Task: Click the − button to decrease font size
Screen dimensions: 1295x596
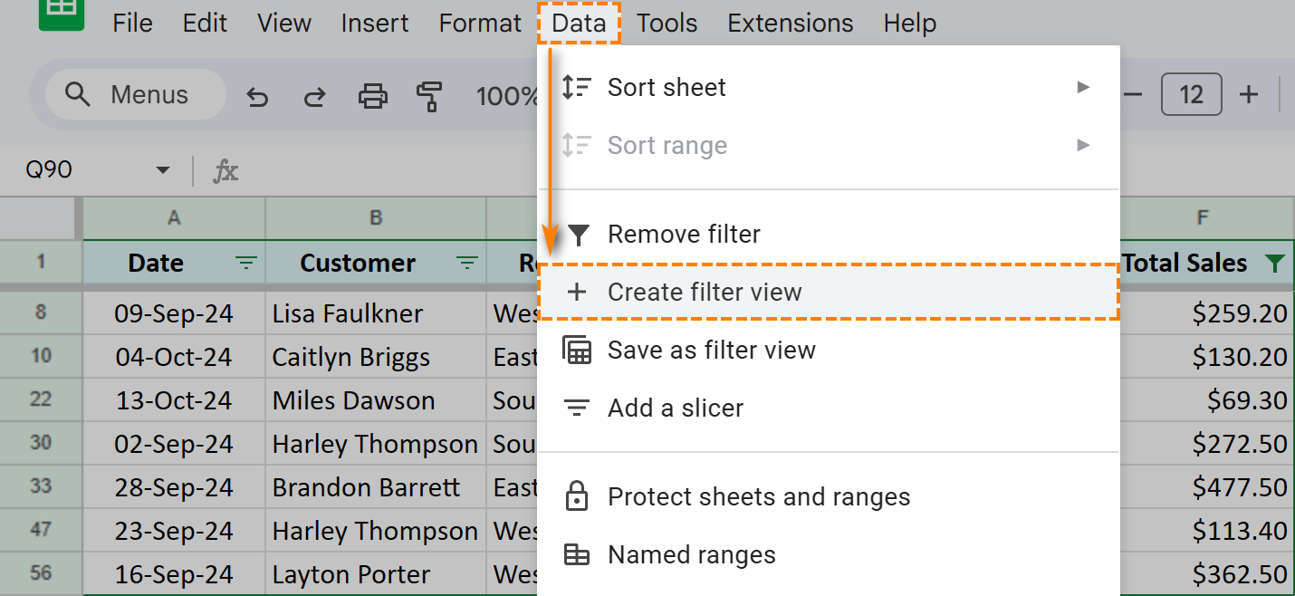Action: coord(1134,93)
